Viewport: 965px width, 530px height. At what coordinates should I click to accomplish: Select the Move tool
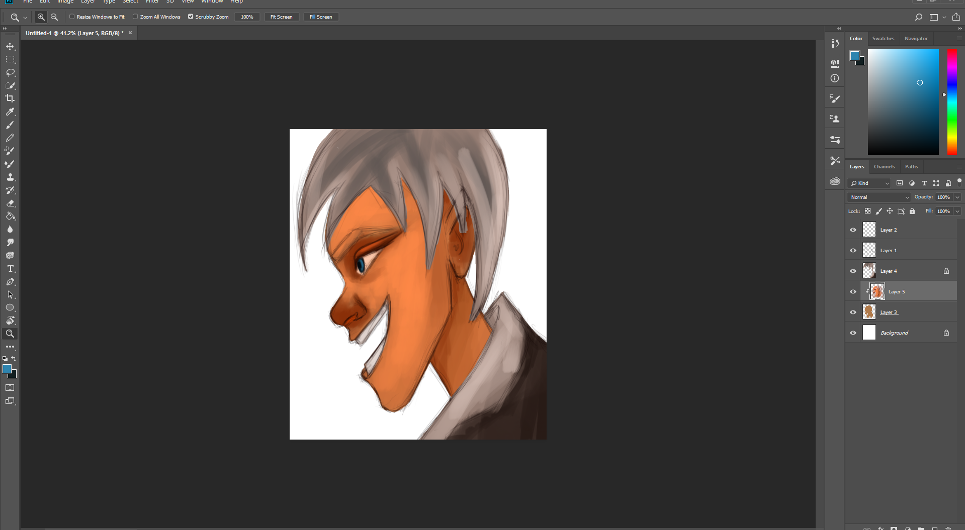click(x=10, y=46)
